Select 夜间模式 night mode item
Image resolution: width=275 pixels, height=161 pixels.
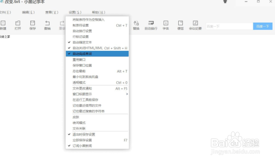(97, 123)
